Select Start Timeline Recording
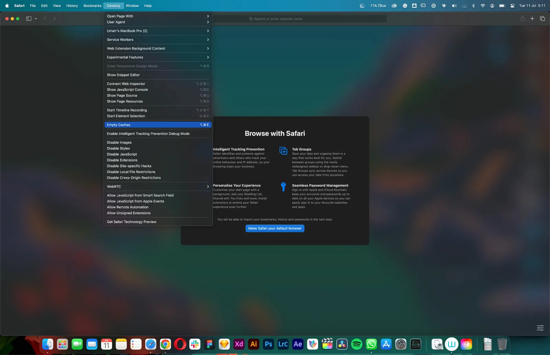The image size is (550, 355). (x=158, y=110)
